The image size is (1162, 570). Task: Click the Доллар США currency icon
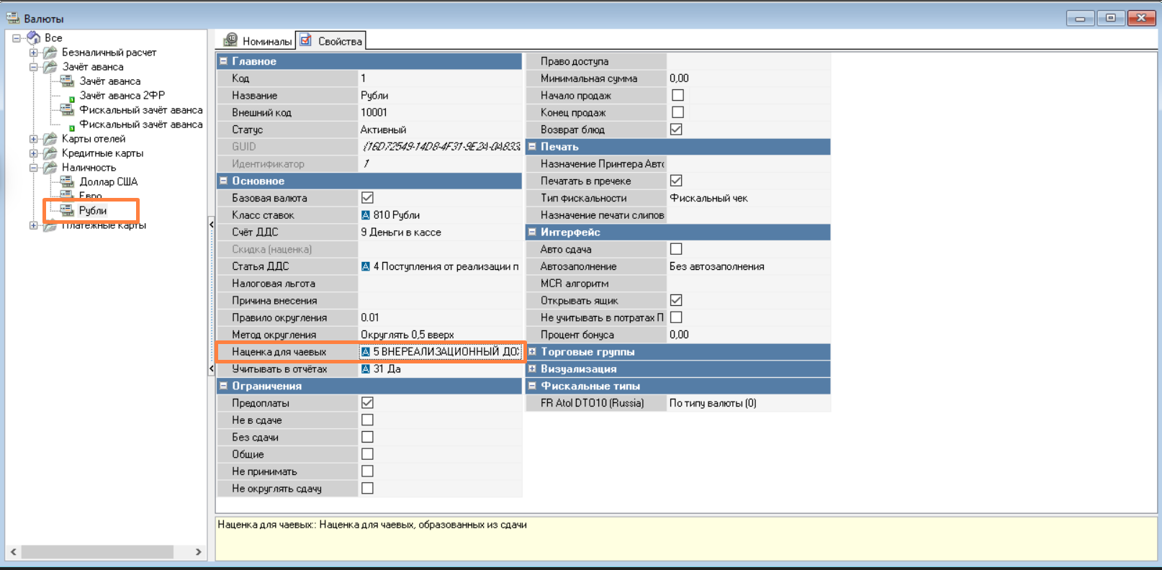[x=67, y=181]
